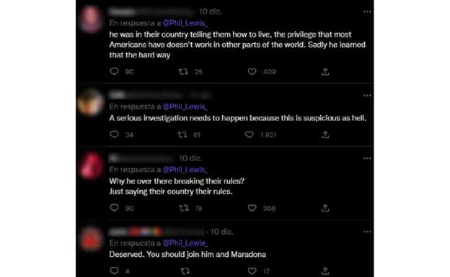Open more options on 'serious investigation' tweet
Screen dimensions: 450x277
[367, 96]
